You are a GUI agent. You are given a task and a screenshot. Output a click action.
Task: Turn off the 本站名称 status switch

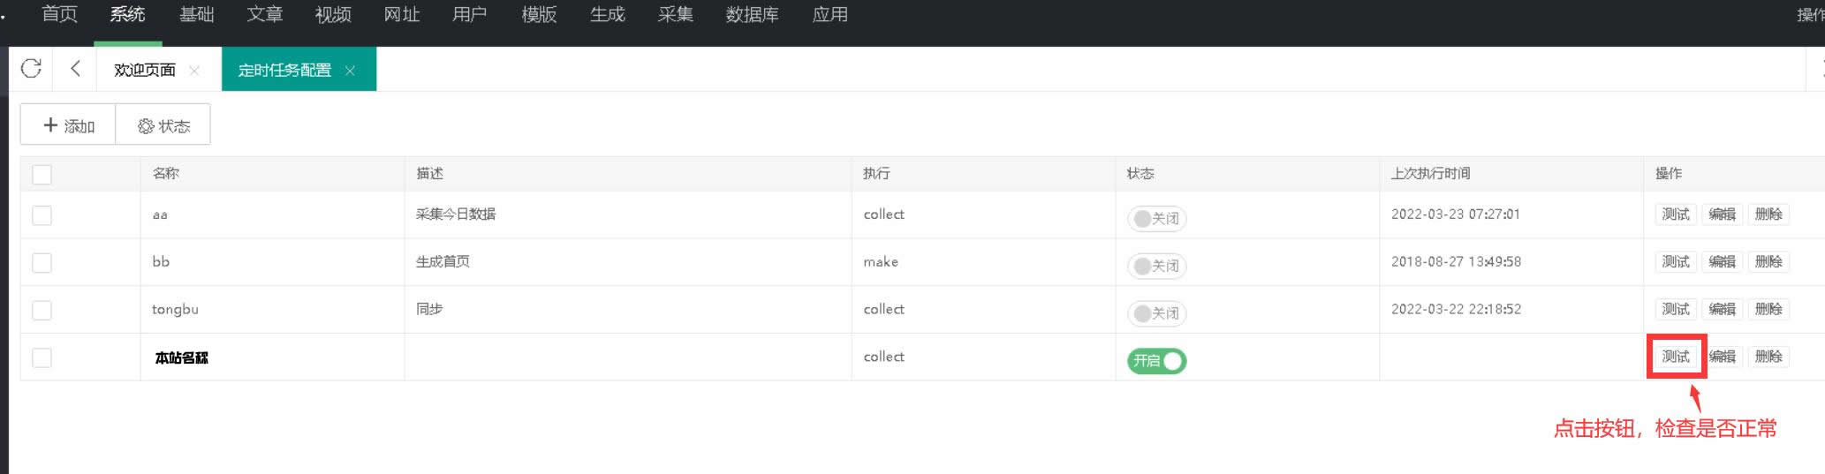tap(1156, 361)
